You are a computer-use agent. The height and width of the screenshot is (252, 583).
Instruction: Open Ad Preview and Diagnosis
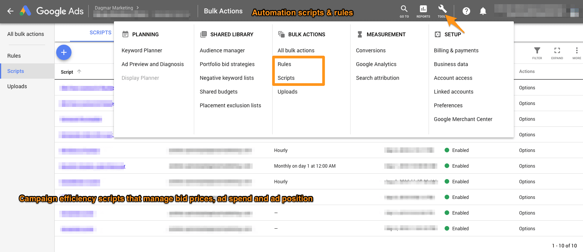click(x=153, y=64)
